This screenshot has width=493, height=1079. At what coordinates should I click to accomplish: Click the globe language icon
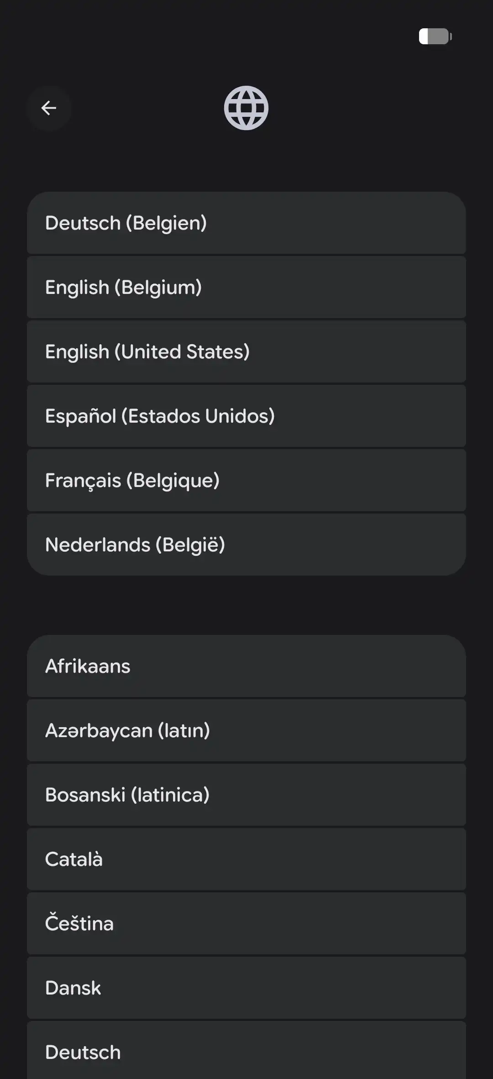[246, 108]
